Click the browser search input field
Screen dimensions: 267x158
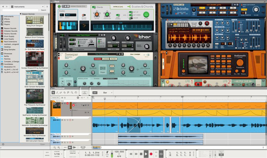pyautogui.click(x=20, y=10)
